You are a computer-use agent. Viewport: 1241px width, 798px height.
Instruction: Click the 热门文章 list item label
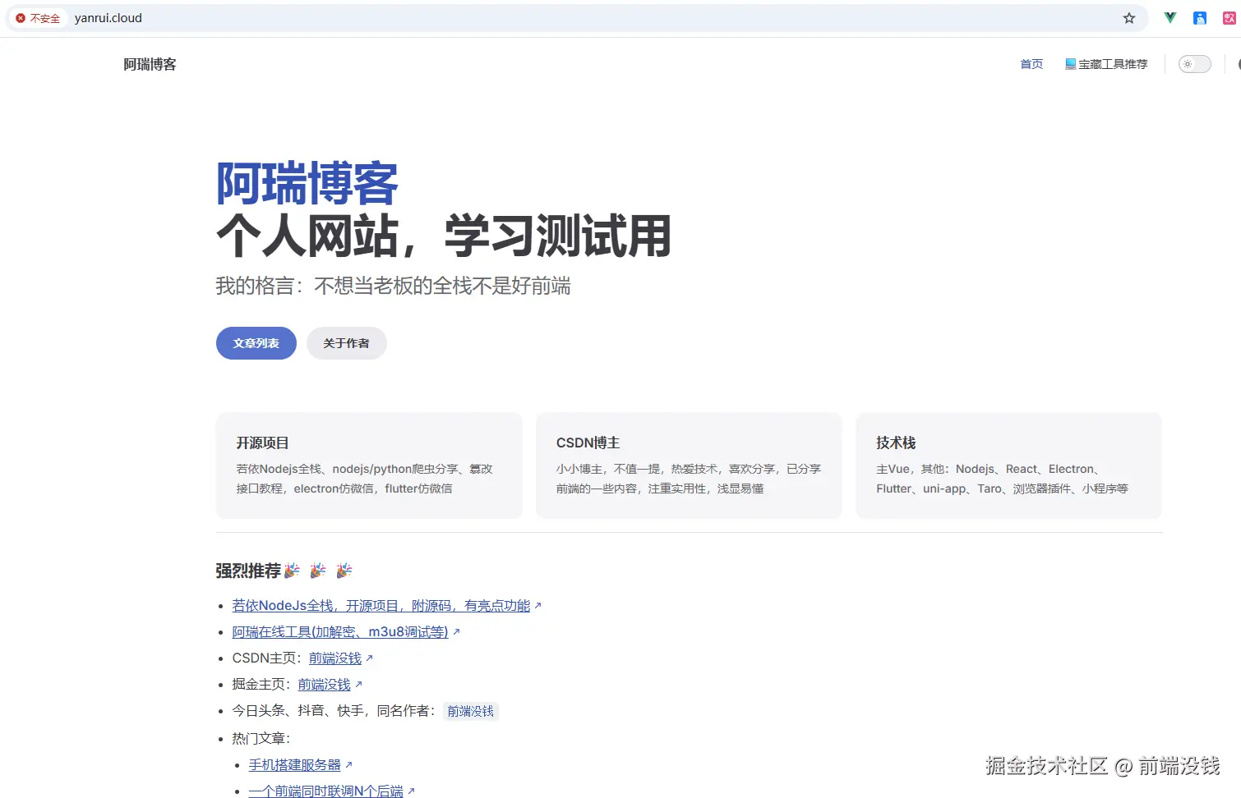[x=261, y=738]
